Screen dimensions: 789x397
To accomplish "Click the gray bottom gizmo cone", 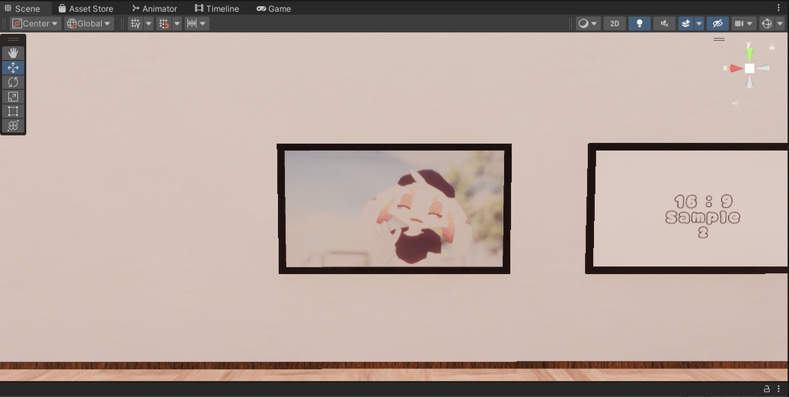I will click(750, 82).
